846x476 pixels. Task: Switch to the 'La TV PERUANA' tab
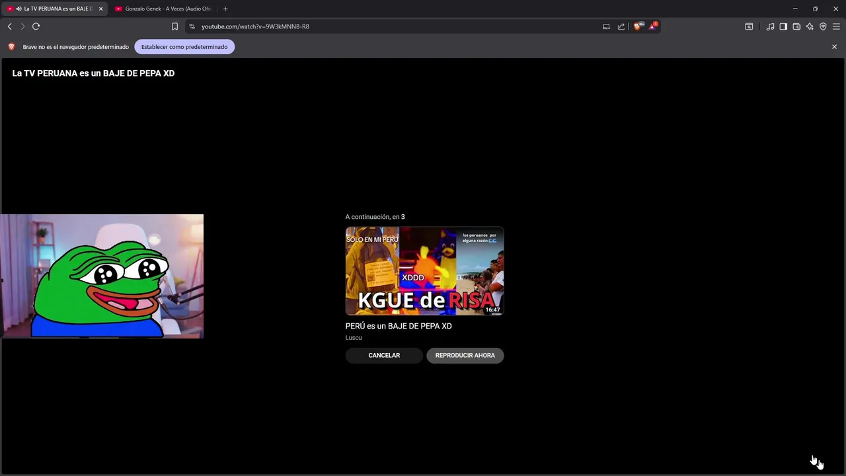pyautogui.click(x=54, y=9)
